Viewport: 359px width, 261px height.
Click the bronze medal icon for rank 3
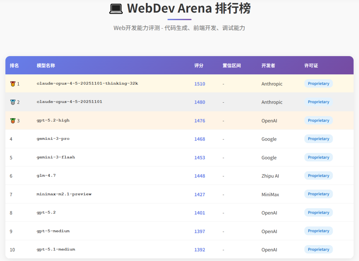click(13, 121)
